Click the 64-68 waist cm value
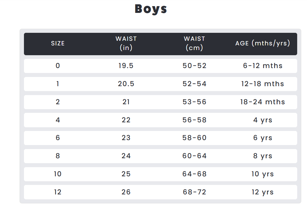307x207 pixels. pyautogui.click(x=194, y=174)
